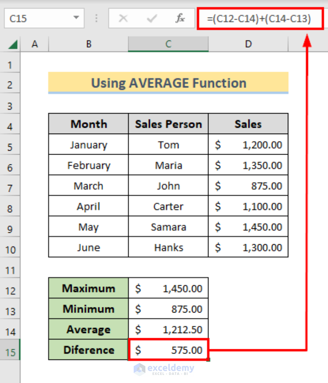Select Maria's sales cell $1,350.00
The width and height of the screenshot is (328, 383).
pyautogui.click(x=248, y=165)
